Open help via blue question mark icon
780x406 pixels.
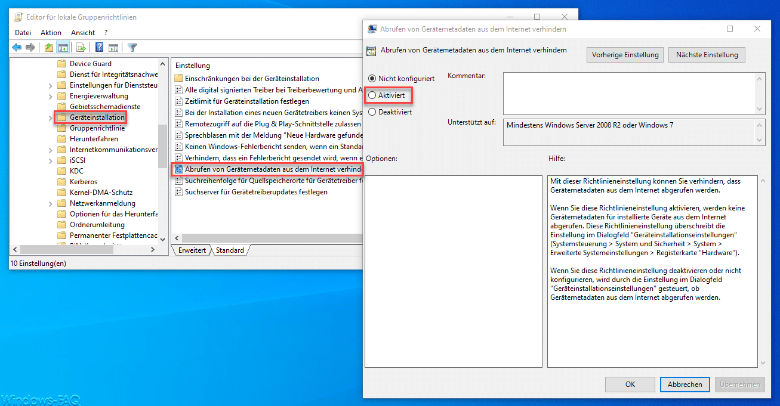100,48
